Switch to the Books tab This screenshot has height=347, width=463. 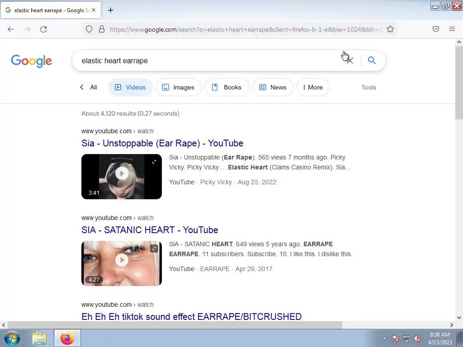click(x=227, y=87)
